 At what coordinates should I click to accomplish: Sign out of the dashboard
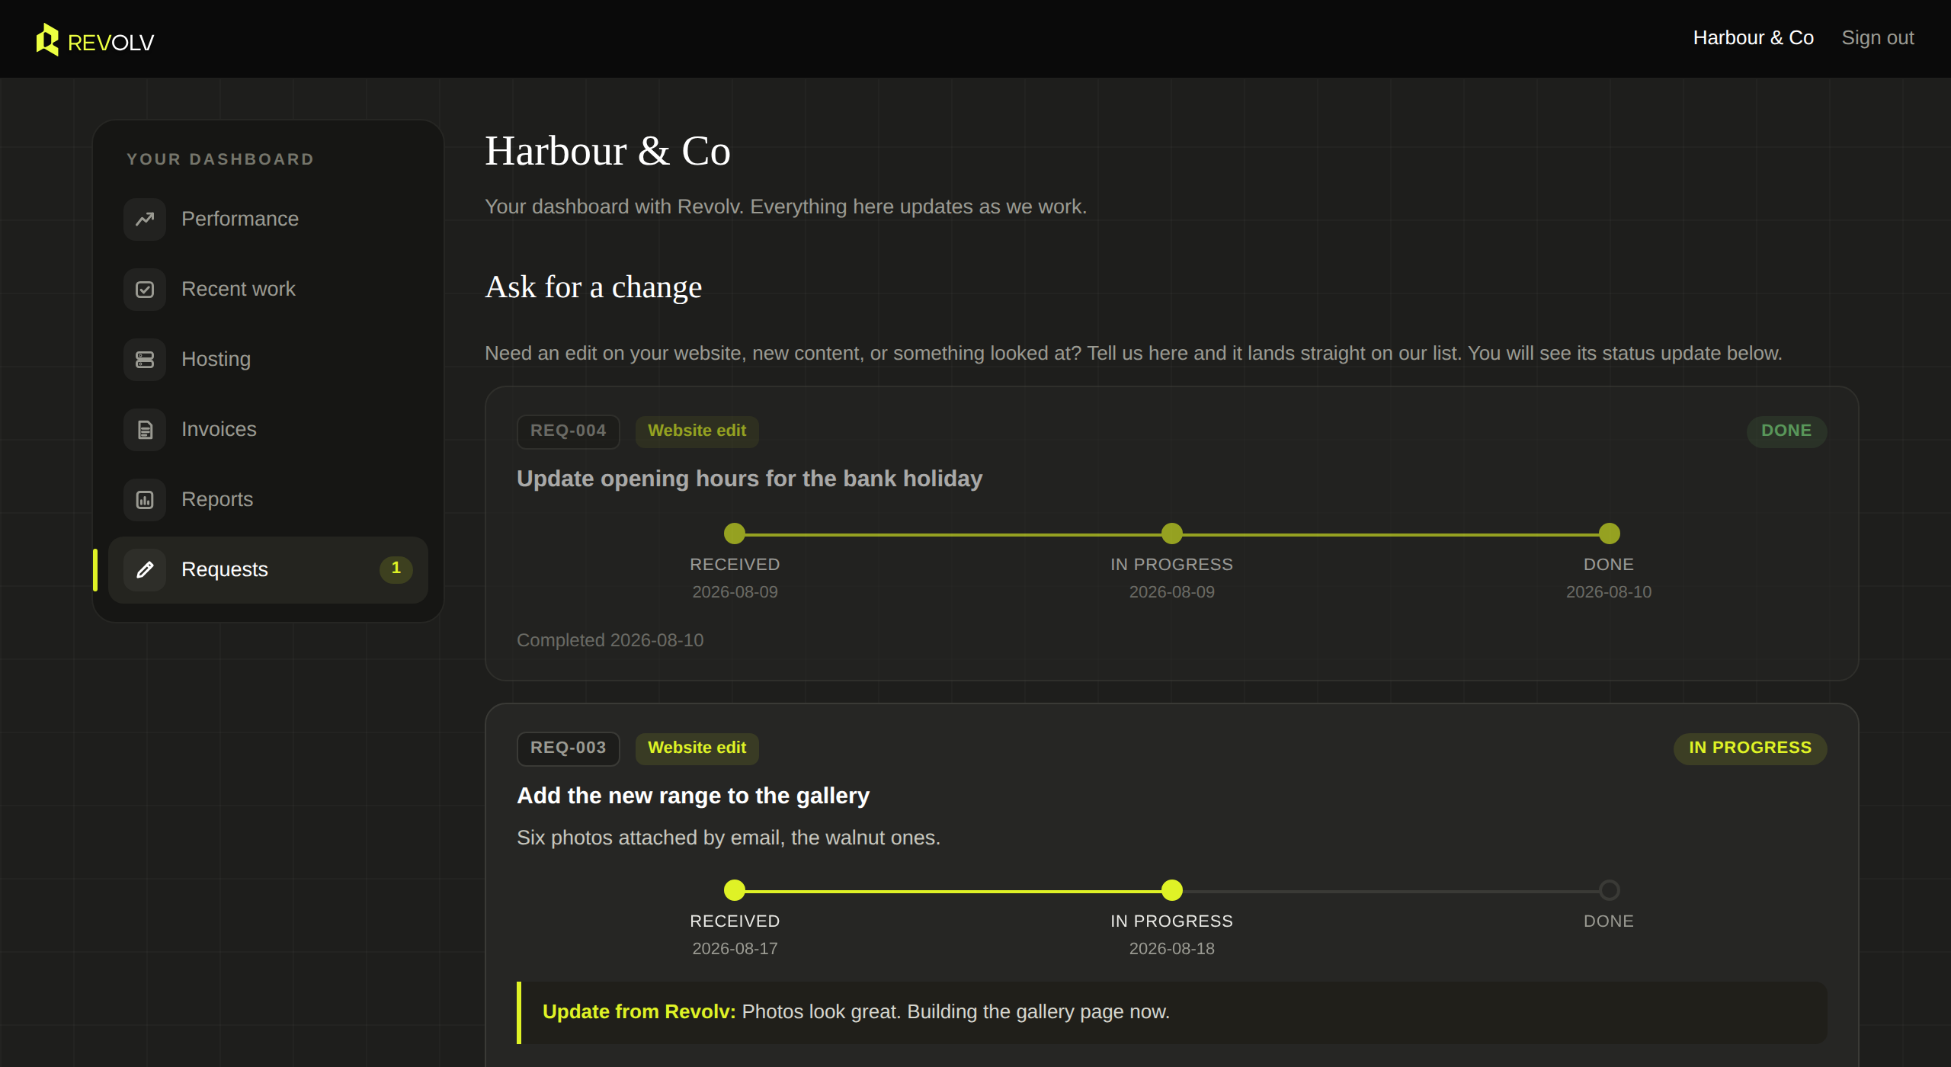(x=1878, y=38)
